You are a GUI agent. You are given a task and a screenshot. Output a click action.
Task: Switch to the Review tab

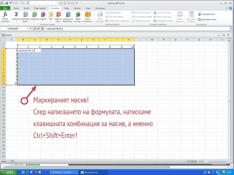click(x=77, y=8)
